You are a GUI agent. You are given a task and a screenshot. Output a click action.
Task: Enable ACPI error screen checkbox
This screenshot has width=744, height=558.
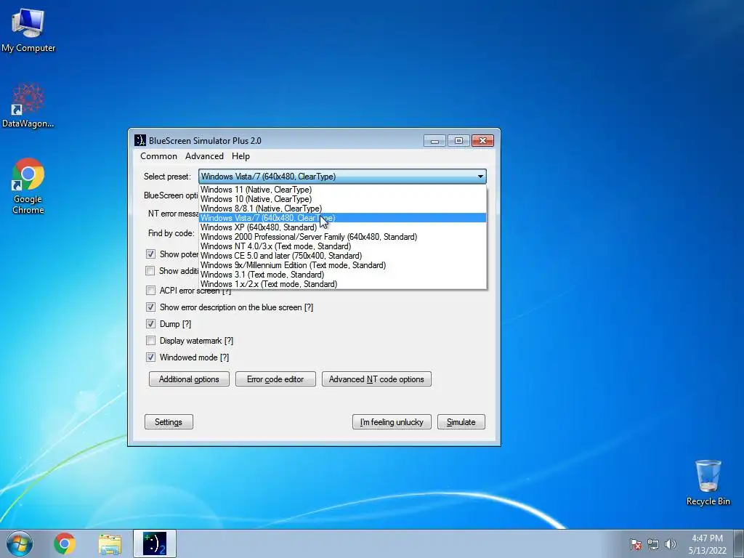(x=150, y=291)
